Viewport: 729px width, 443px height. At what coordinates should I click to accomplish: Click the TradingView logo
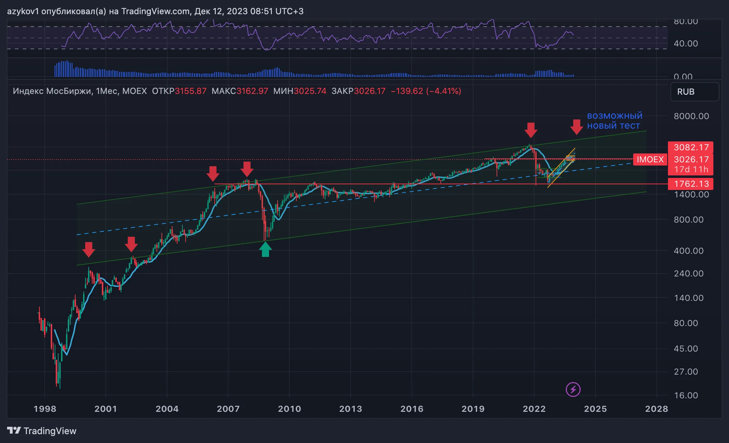tap(42, 431)
